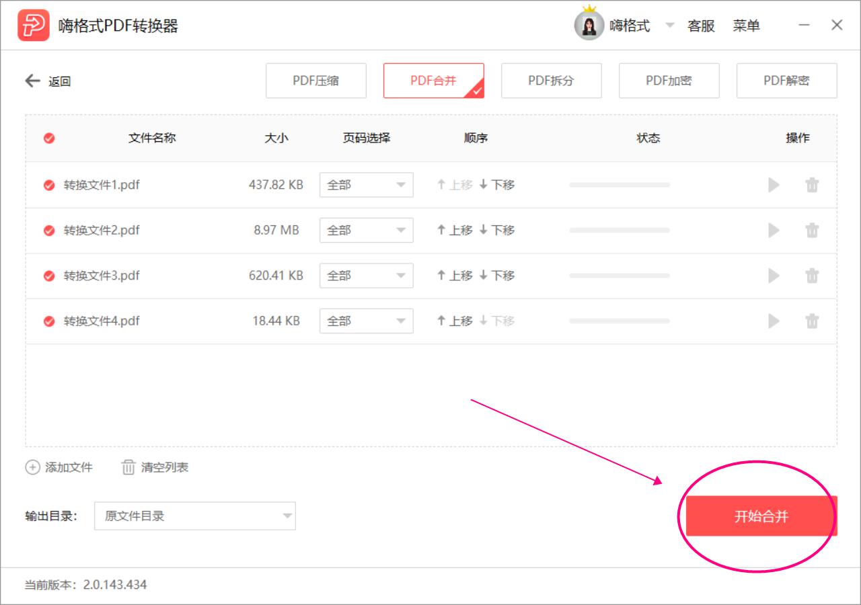Click size value 620.41 KB
The image size is (861, 605).
coord(276,276)
